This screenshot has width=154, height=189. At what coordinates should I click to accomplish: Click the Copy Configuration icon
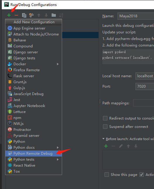[24, 15]
